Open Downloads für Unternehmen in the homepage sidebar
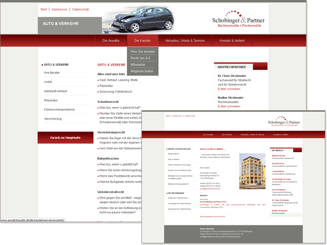 179,209
